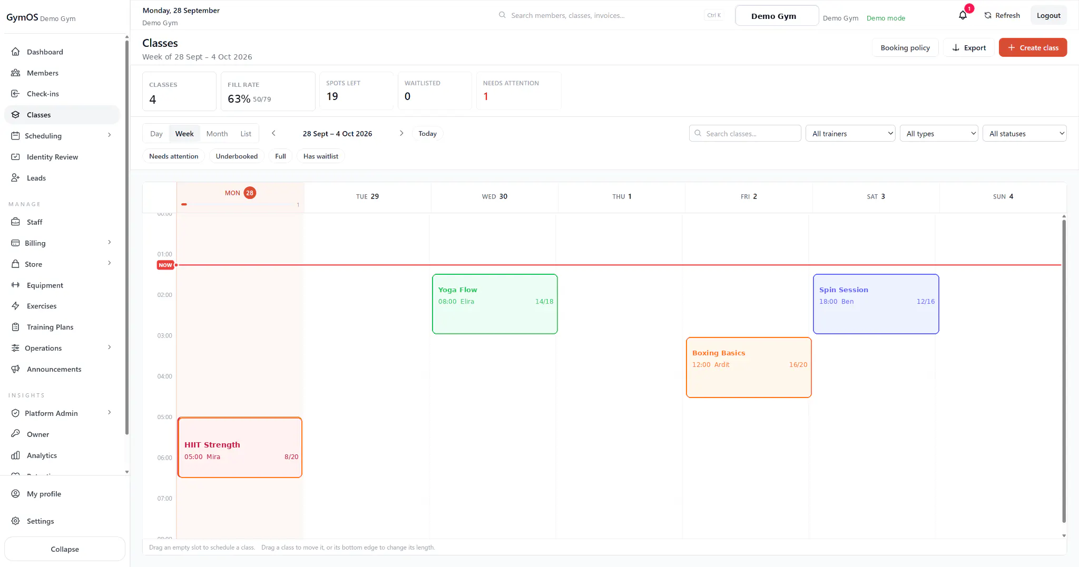The height and width of the screenshot is (567, 1079).
Task: Click the calendar vertical scrollbar
Action: (1064, 371)
